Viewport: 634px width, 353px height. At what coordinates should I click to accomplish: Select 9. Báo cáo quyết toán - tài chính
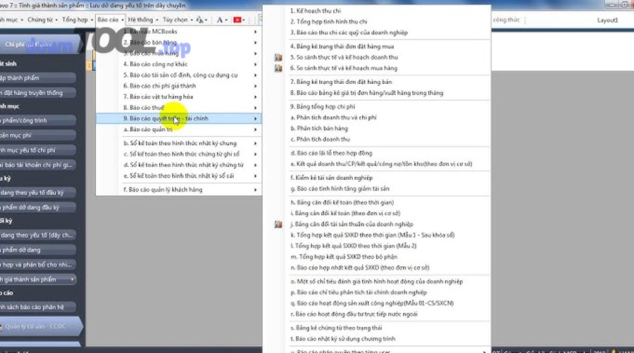[179, 118]
